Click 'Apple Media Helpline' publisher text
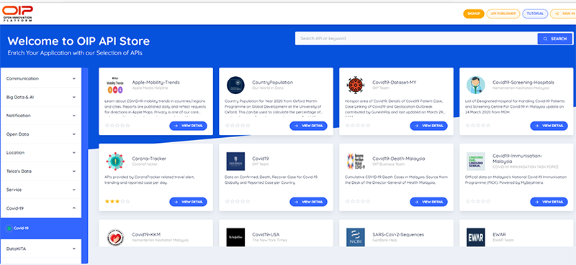Viewport: 576px width, 265px height. [150, 88]
